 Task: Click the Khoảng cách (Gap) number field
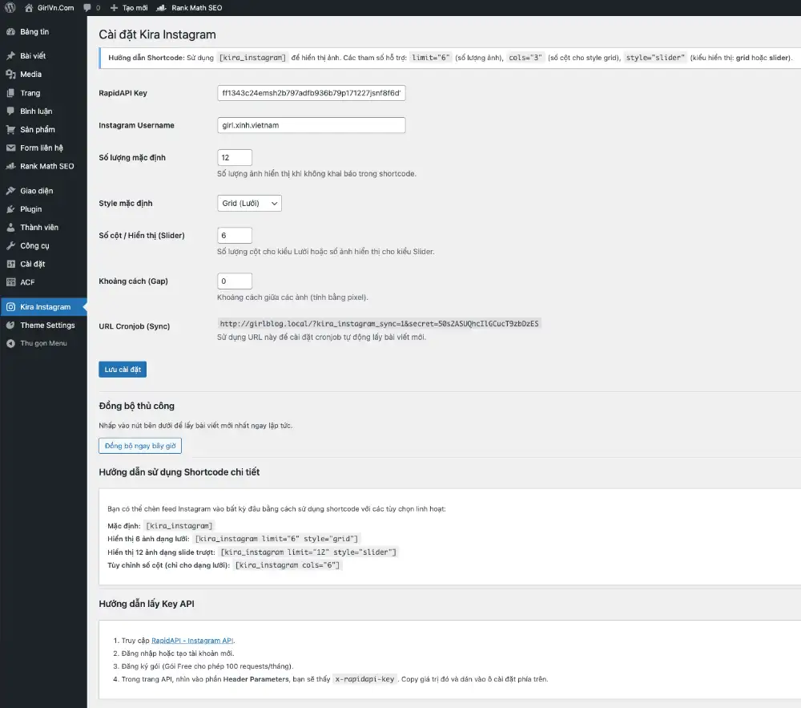coord(235,281)
